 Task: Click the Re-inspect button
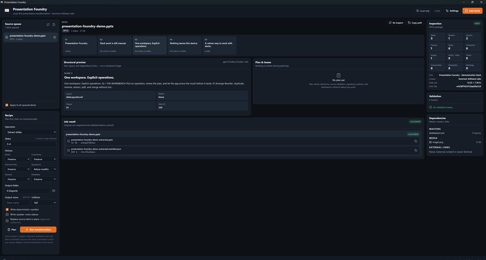(x=396, y=23)
